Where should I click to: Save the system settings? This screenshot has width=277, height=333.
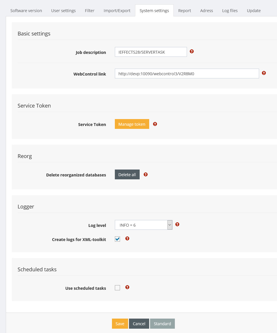point(120,324)
